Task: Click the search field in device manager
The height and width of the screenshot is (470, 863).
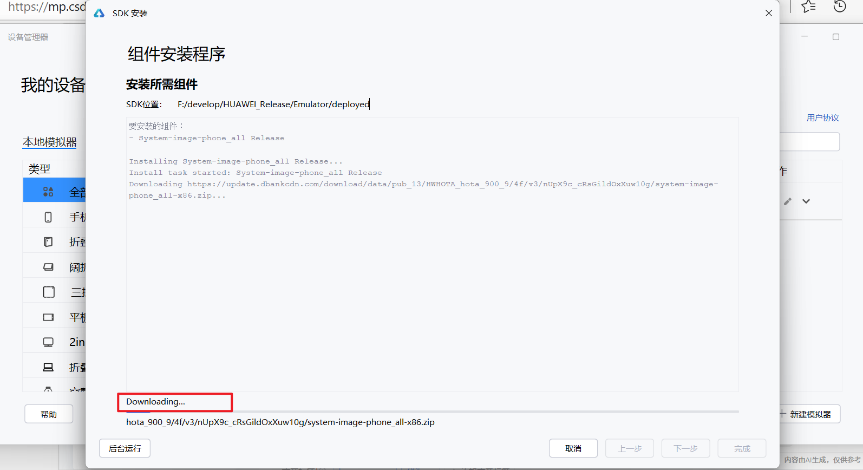Action: [x=809, y=142]
